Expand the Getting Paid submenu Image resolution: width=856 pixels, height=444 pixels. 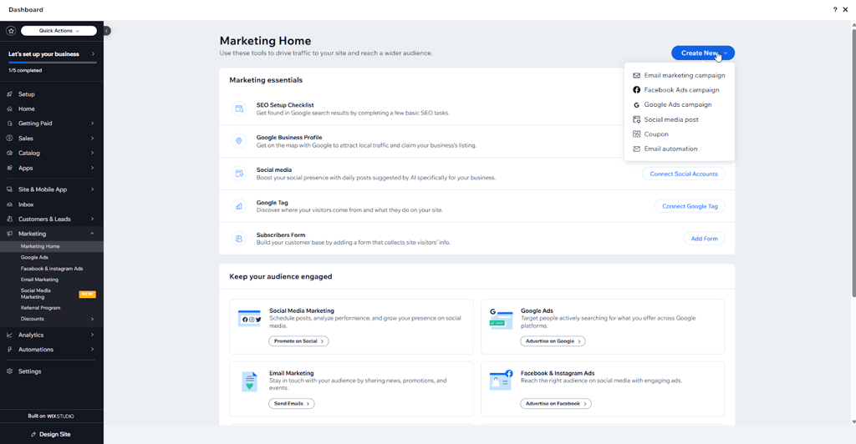coord(92,124)
